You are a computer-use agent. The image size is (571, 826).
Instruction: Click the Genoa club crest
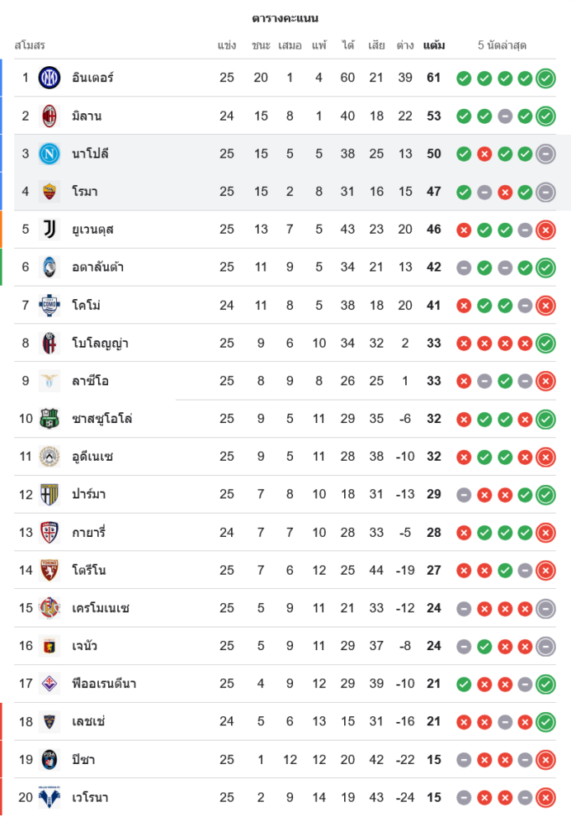tap(50, 646)
